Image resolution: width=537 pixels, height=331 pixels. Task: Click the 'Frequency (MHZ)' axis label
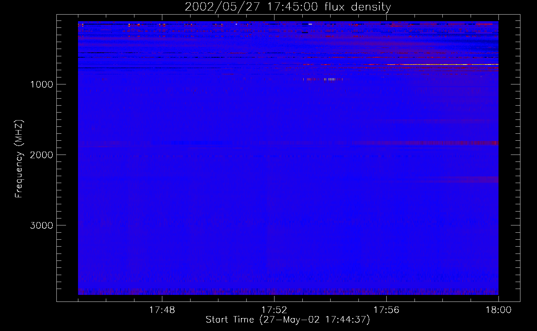[x=19, y=159]
